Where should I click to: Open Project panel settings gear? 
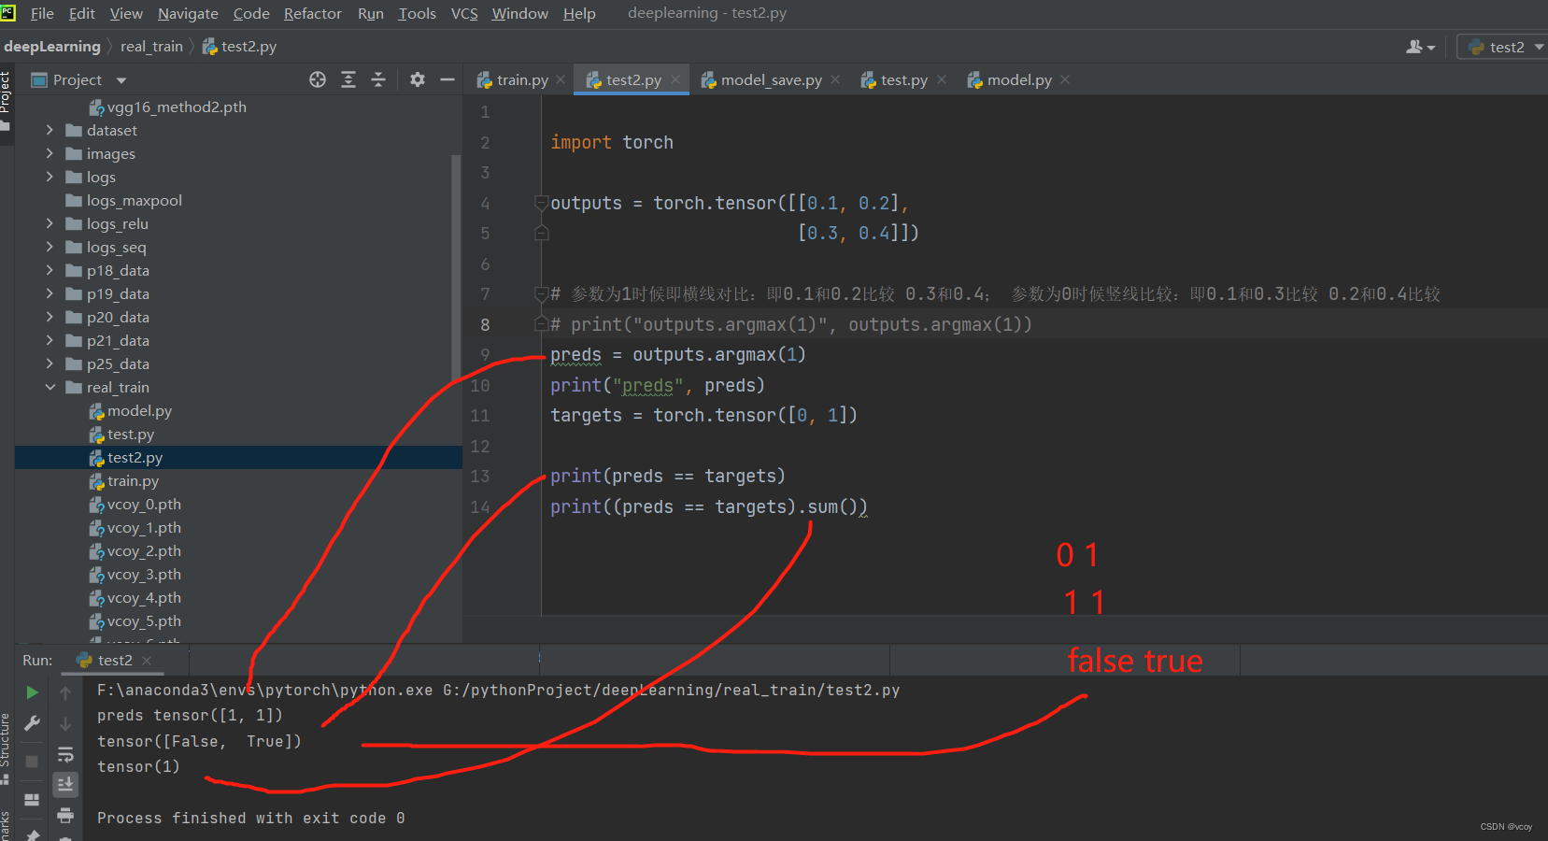pos(418,79)
